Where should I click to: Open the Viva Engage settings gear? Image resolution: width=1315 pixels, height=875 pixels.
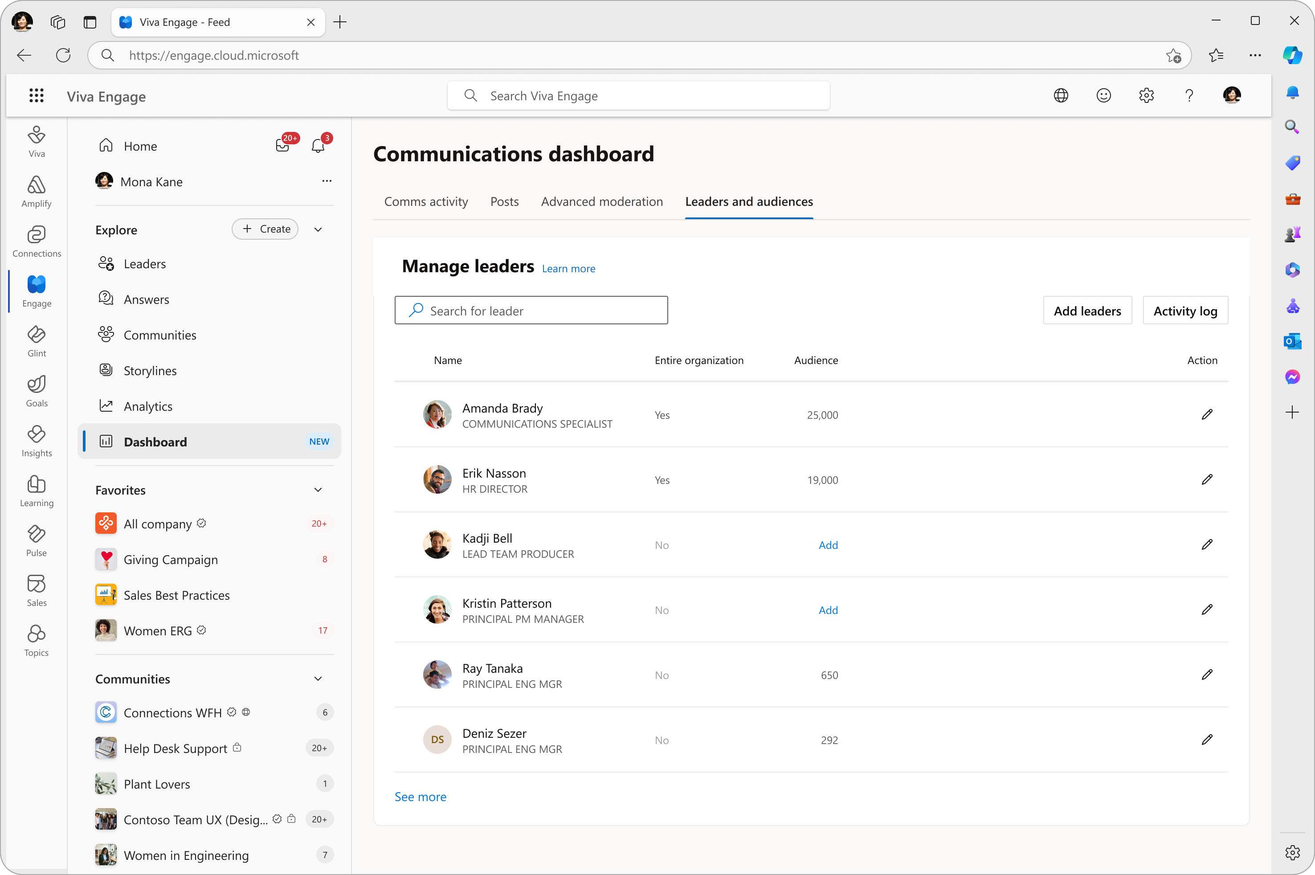tap(1147, 95)
